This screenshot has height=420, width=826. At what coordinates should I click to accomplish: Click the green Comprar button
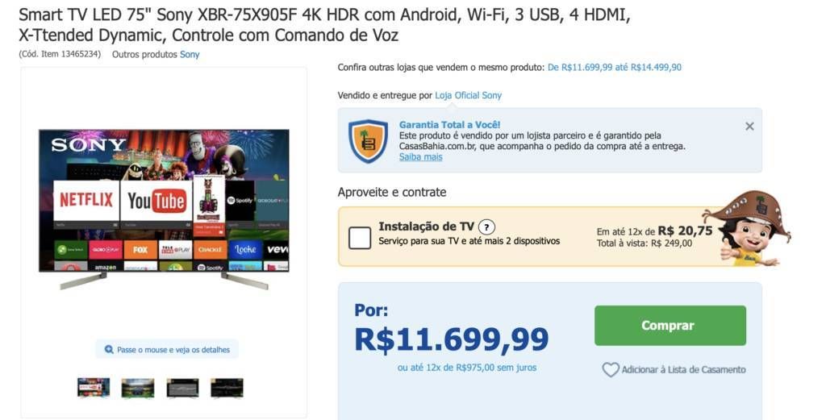pyautogui.click(x=670, y=325)
